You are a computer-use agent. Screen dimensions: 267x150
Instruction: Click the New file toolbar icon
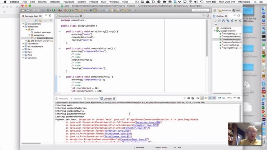point(23,10)
